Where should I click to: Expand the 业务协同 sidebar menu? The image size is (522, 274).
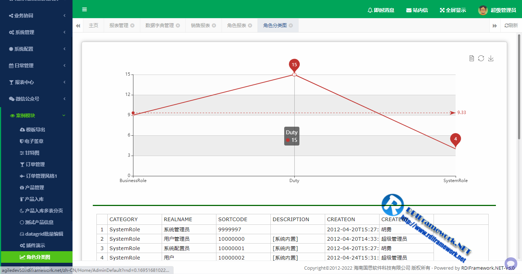coord(36,16)
